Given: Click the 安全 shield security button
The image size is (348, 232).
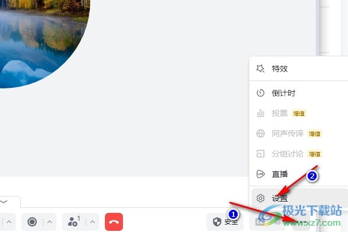Looking at the screenshot, I should tap(225, 222).
